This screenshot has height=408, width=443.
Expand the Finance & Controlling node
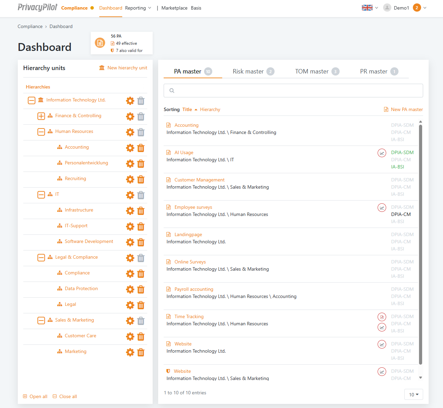coord(41,116)
